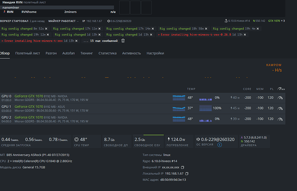The height and width of the screenshot is (191, 297).
Task: Dismiss 'Rig config changed 18h 58m' message
Action: click(206, 28)
